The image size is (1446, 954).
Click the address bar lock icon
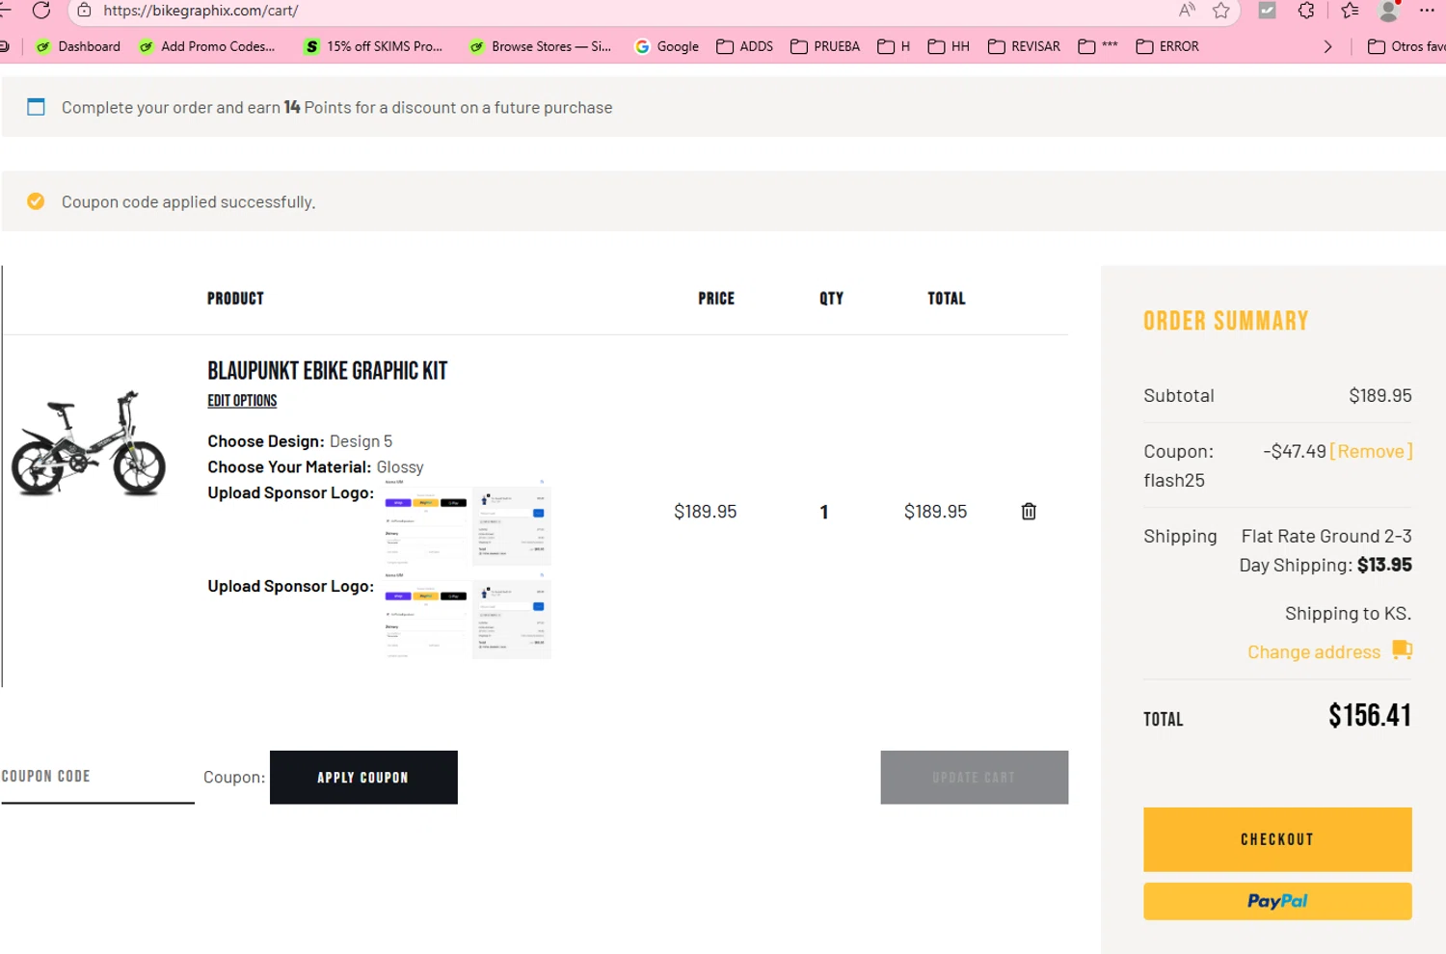coord(84,11)
